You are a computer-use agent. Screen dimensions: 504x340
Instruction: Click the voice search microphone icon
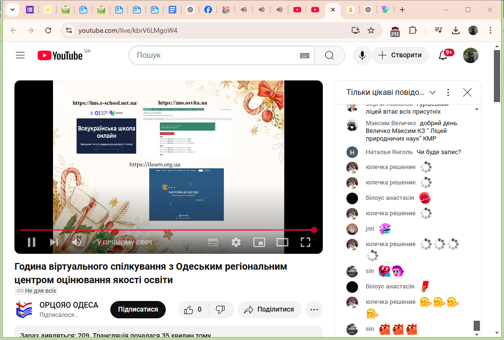point(362,55)
